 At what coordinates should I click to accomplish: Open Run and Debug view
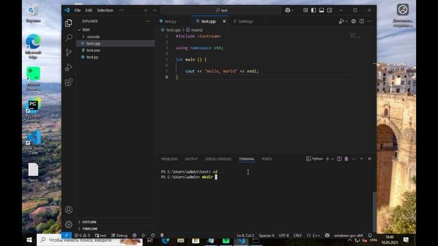coord(68,67)
